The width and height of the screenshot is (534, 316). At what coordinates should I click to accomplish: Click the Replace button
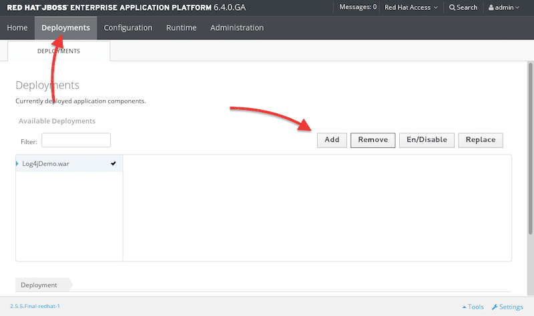[481, 140]
